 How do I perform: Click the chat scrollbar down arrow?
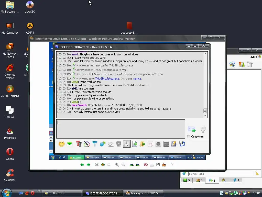[x=205, y=116]
